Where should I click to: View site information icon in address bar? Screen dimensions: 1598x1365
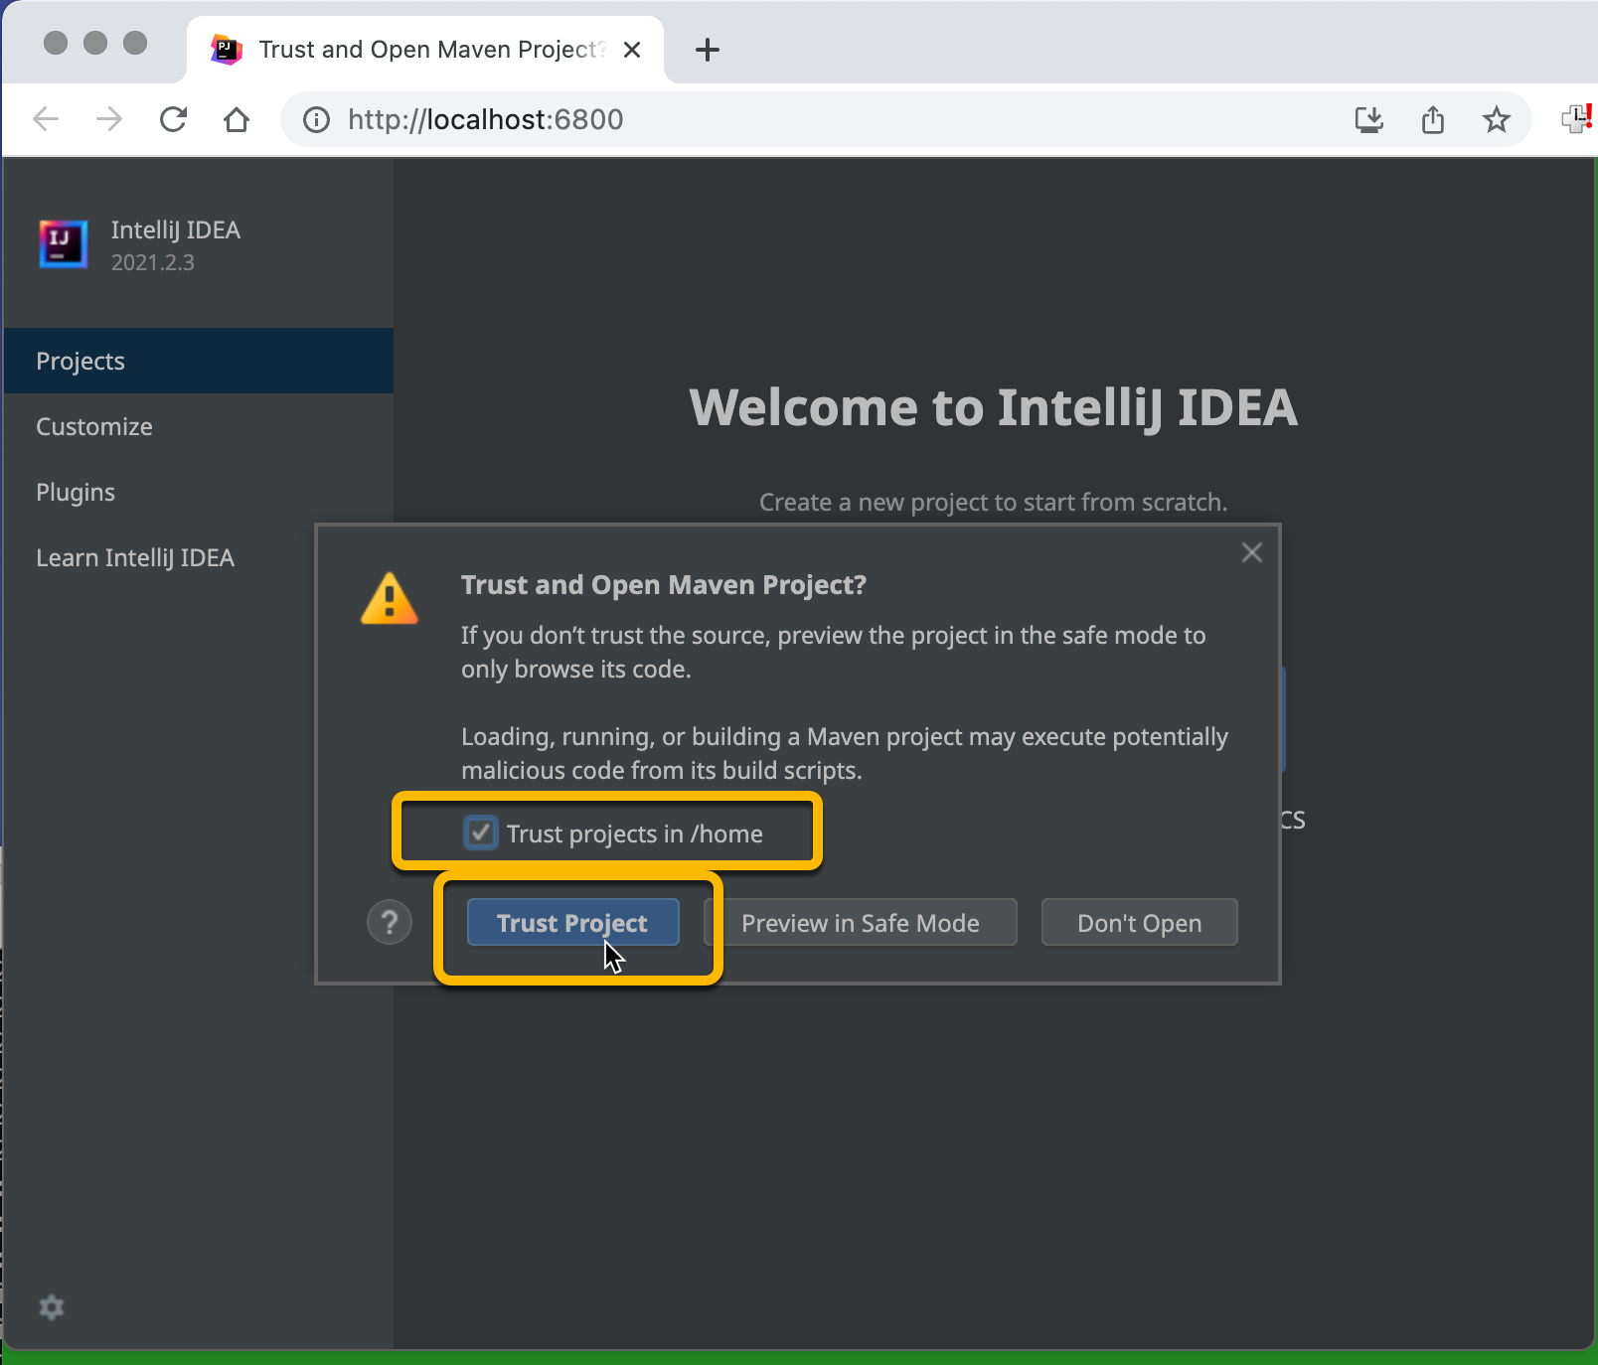pos(316,120)
